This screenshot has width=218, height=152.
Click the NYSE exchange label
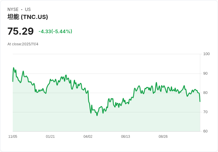point(13,9)
